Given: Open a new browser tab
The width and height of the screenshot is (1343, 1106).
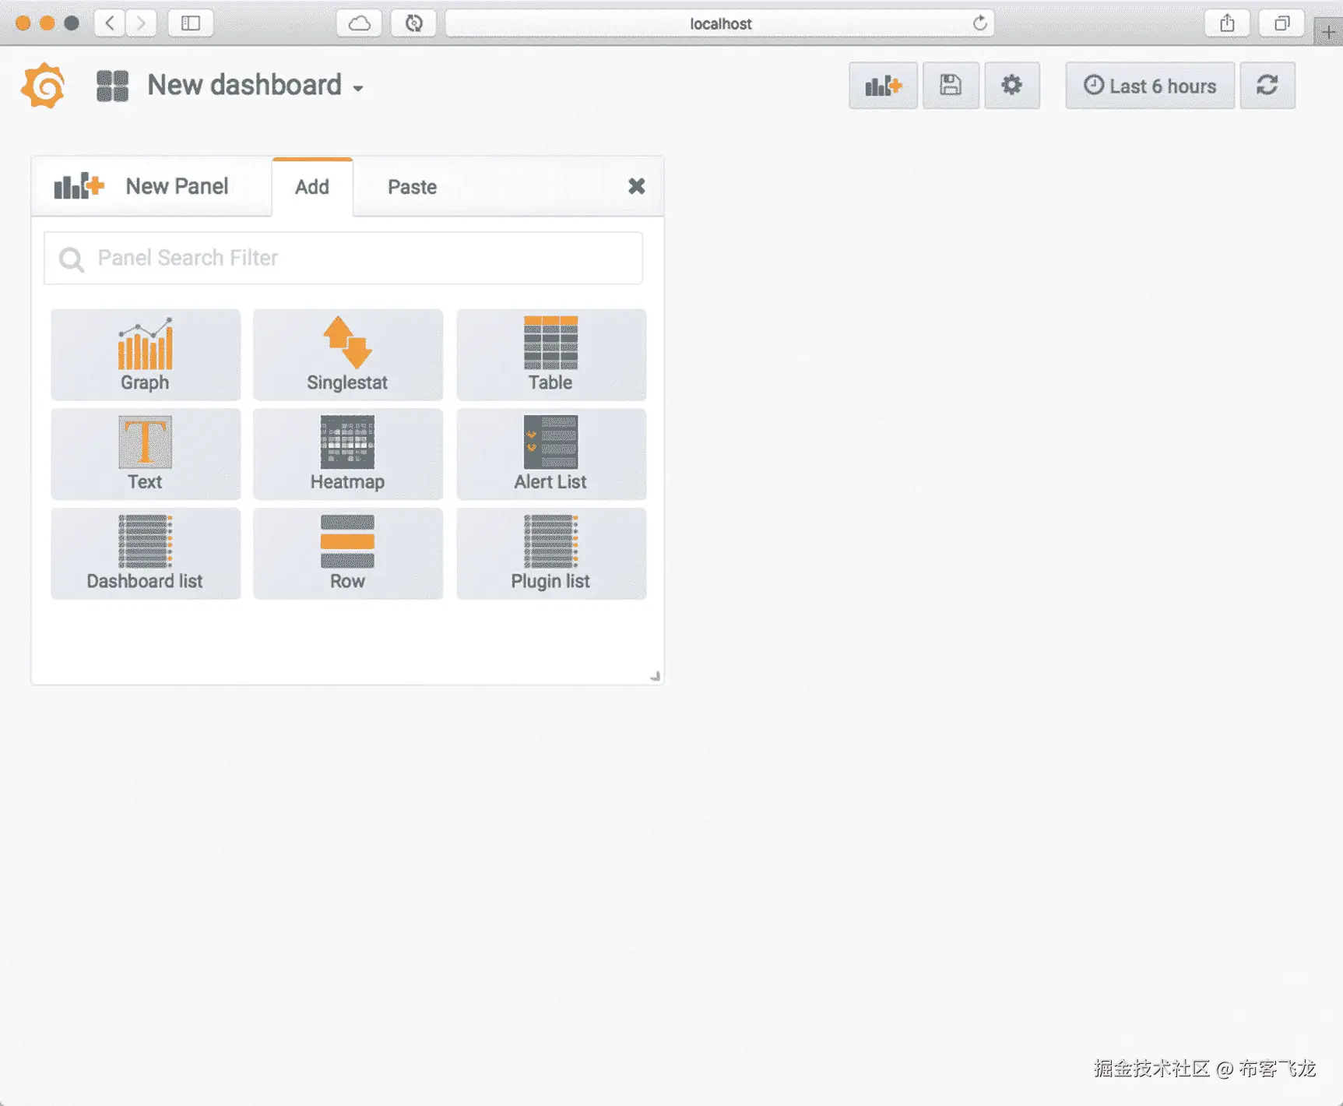Looking at the screenshot, I should pyautogui.click(x=1328, y=32).
